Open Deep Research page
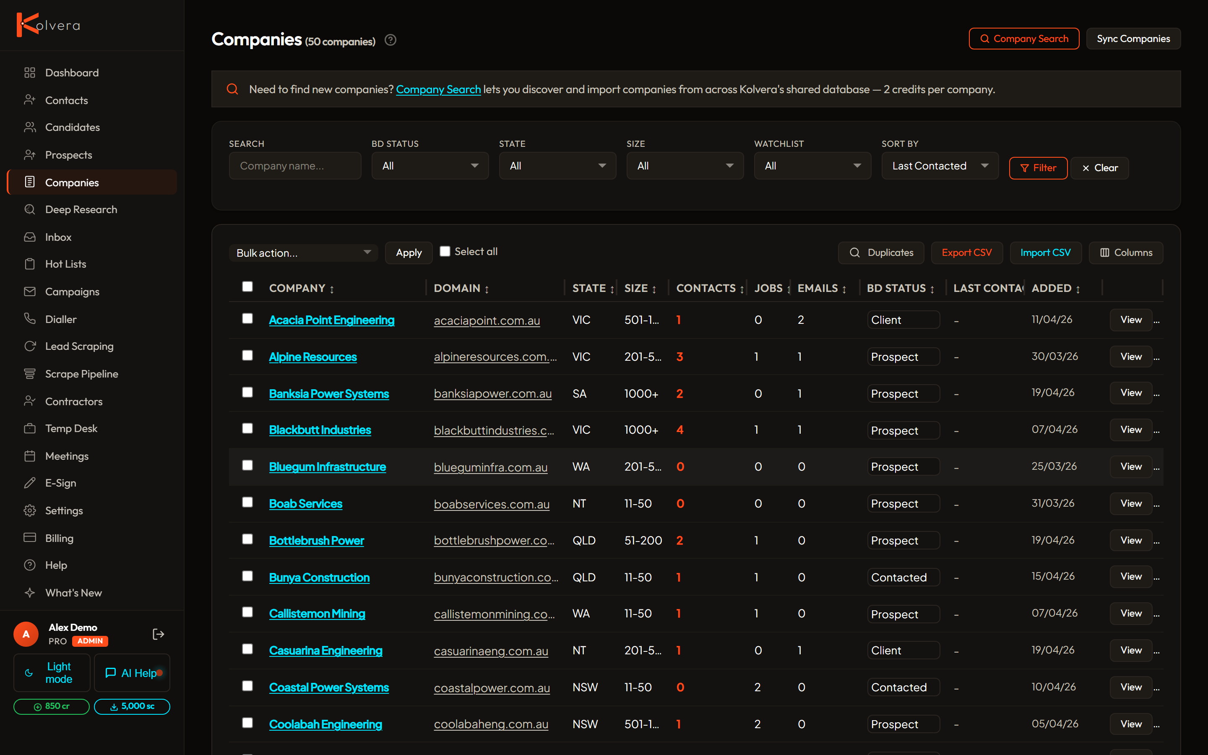The height and width of the screenshot is (755, 1208). (92, 210)
